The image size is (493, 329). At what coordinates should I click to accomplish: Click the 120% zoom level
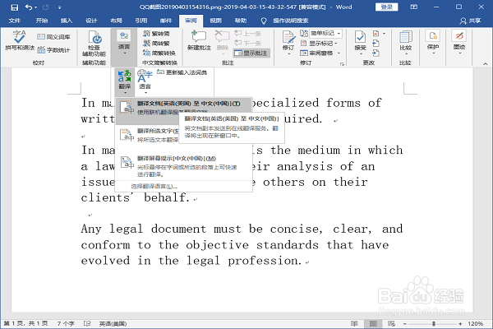click(x=475, y=323)
